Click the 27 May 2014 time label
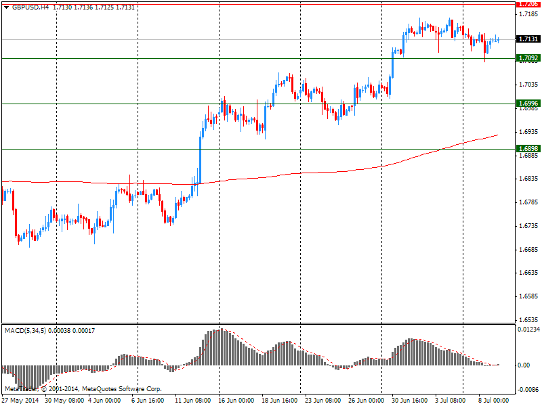Image resolution: width=542 pixels, height=406 pixels. coord(20,401)
